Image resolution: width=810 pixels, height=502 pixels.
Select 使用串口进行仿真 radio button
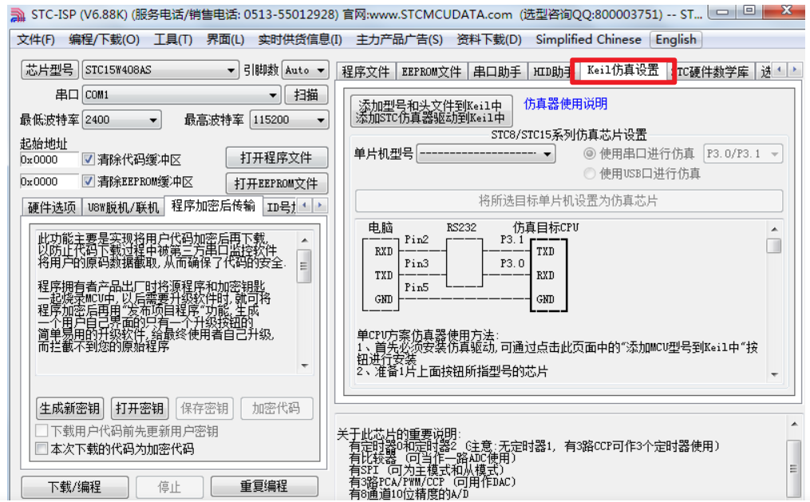(x=589, y=153)
